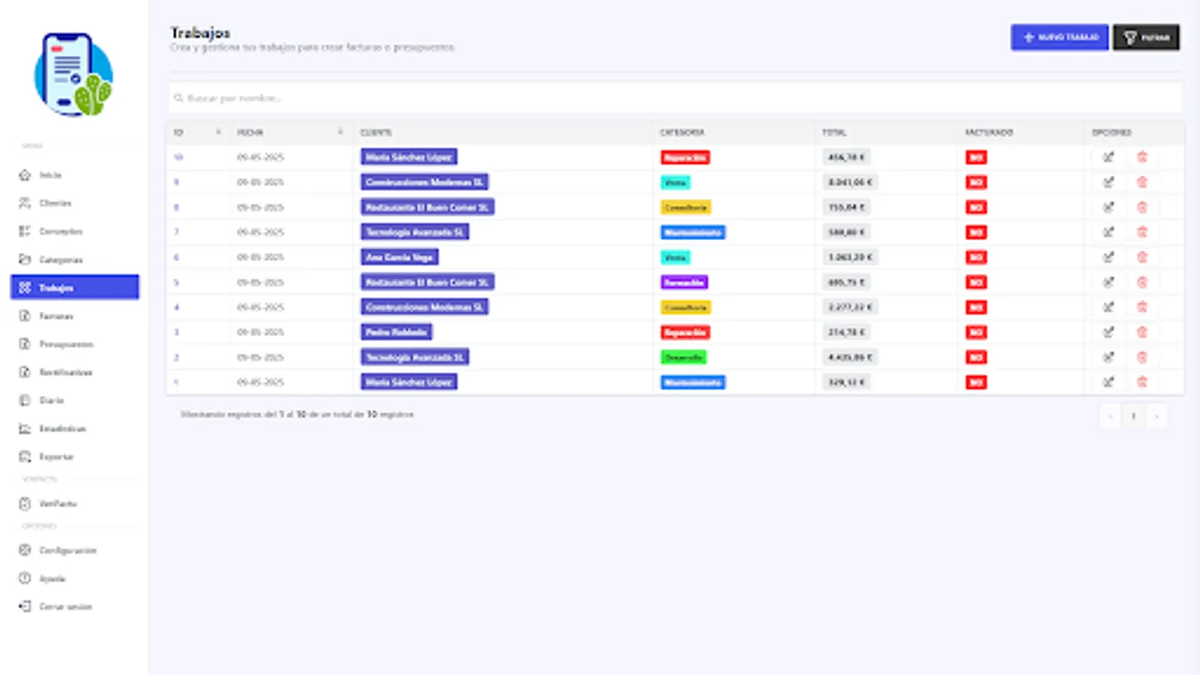This screenshot has height=675, width=1200.
Task: Edit the Tecnología Avanzada SL job with the pencil
Action: click(1108, 232)
